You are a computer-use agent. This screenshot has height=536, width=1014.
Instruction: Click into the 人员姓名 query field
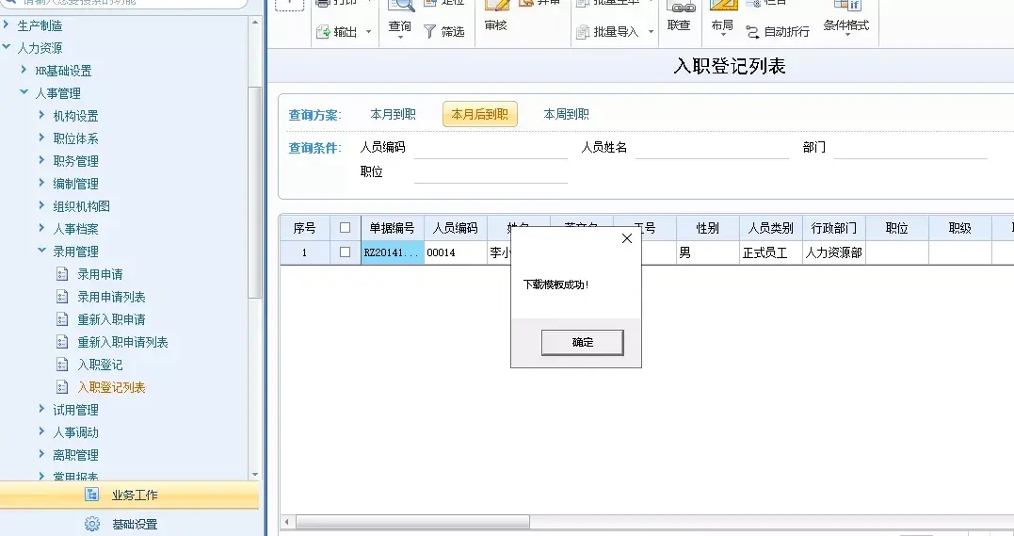point(712,149)
